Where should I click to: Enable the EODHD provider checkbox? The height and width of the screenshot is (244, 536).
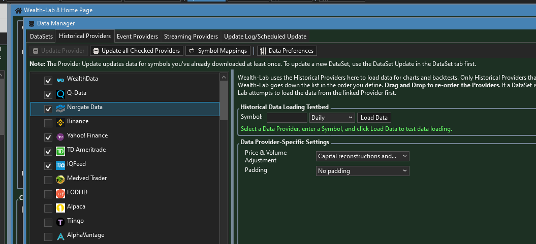[x=48, y=194]
